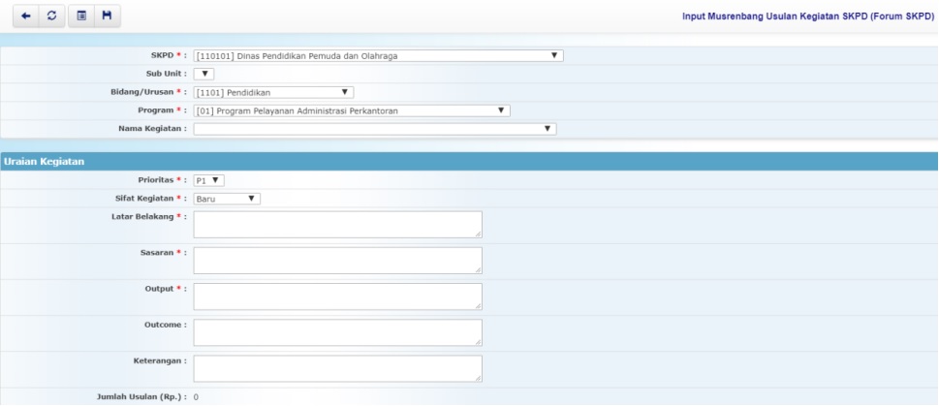Open the Sifat Kegiatan dropdown
Image resolution: width=939 pixels, height=406 pixels.
[x=227, y=199]
